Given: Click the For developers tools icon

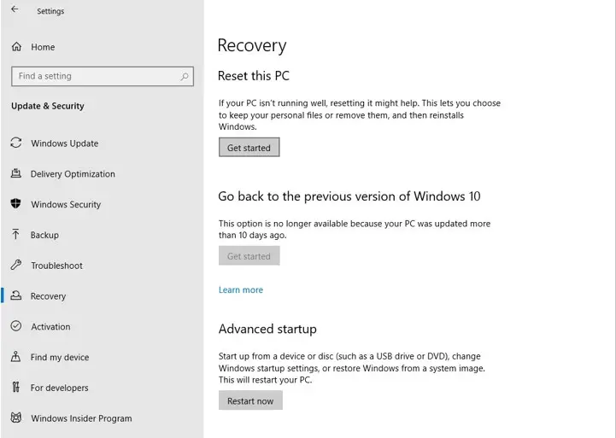Looking at the screenshot, I should (15, 388).
